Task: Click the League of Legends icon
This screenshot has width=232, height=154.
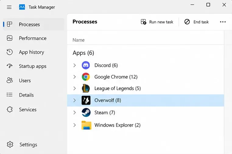Action: pyautogui.click(x=86, y=88)
